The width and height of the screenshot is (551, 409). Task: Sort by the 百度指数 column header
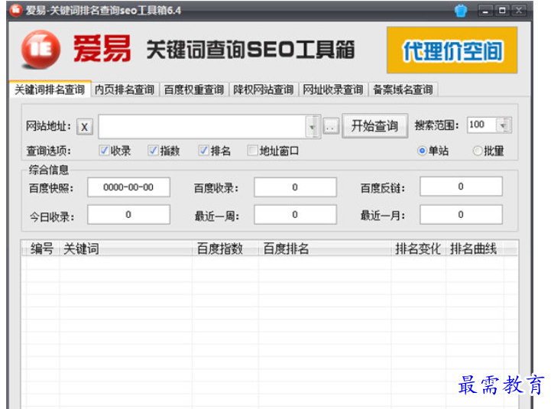pos(225,248)
